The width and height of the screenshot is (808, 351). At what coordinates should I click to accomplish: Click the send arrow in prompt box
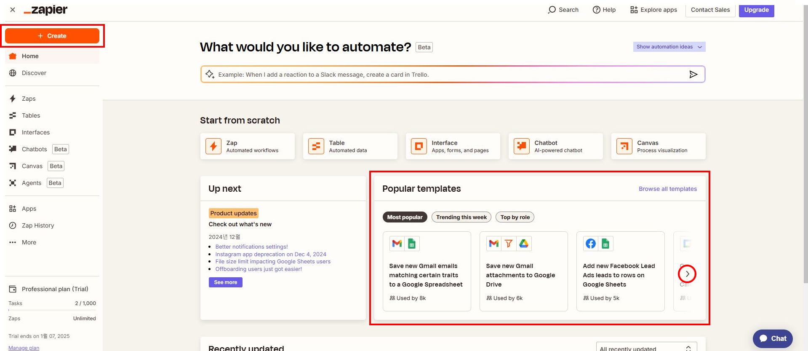click(693, 75)
